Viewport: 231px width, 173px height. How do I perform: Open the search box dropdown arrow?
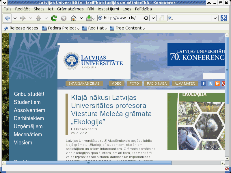[215, 18]
